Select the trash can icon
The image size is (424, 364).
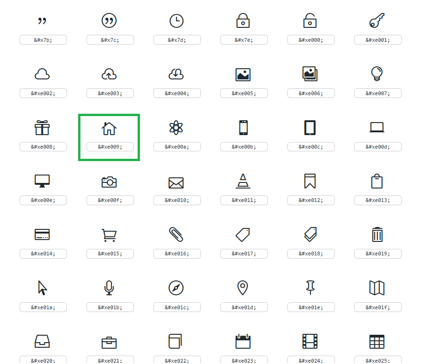point(377,234)
